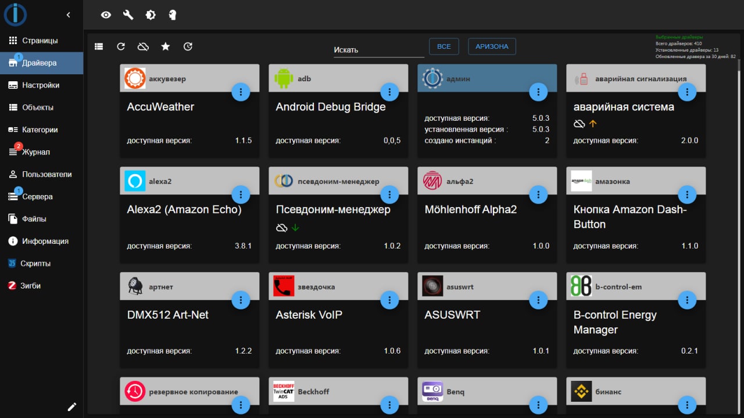Open Страницы in sidebar
Image resolution: width=744 pixels, height=418 pixels.
click(41, 41)
